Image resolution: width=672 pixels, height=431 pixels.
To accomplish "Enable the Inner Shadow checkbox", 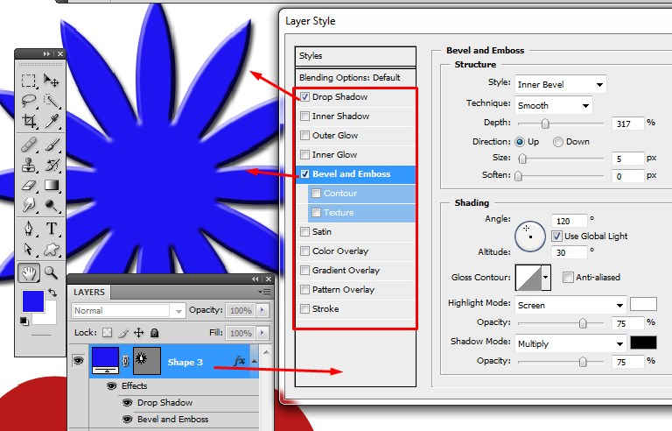I will [304, 117].
